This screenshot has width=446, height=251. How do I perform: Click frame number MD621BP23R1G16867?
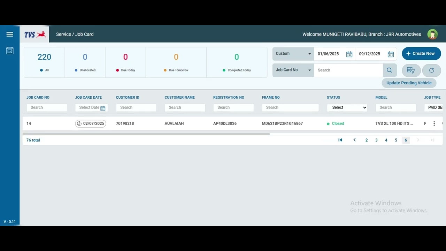(282, 123)
